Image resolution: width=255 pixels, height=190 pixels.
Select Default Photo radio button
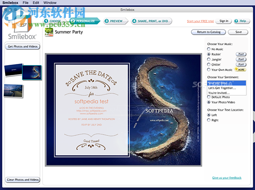[x=209, y=97]
